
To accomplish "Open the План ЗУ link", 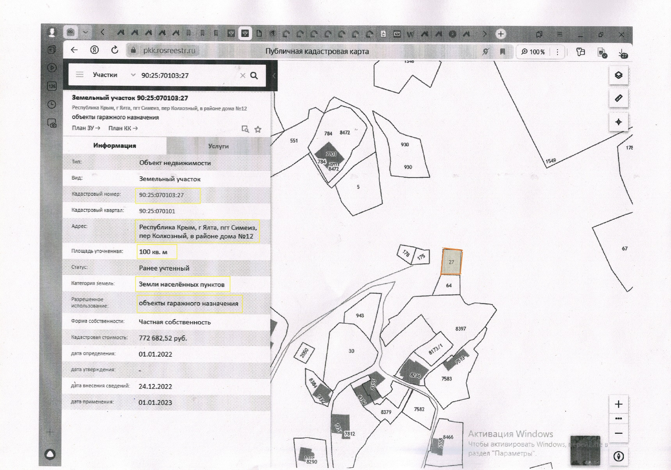I will pos(86,128).
